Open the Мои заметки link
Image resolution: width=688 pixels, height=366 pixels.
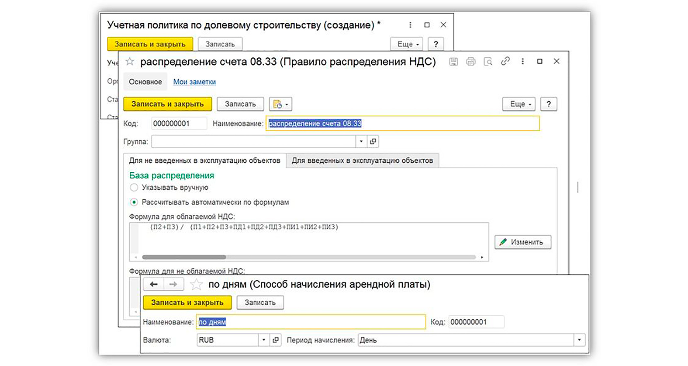coord(194,82)
